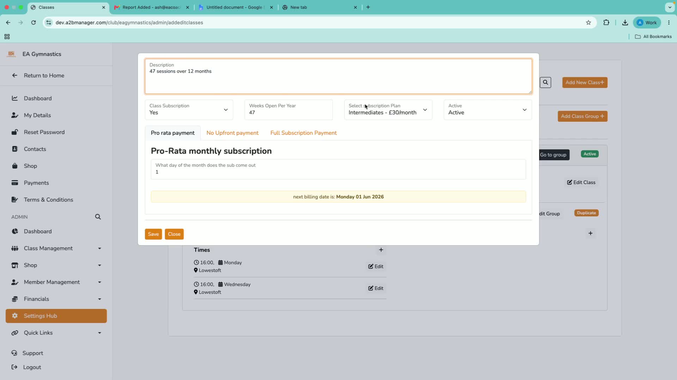The image size is (677, 380).
Task: Open the Active status dropdown
Action: coord(488,109)
